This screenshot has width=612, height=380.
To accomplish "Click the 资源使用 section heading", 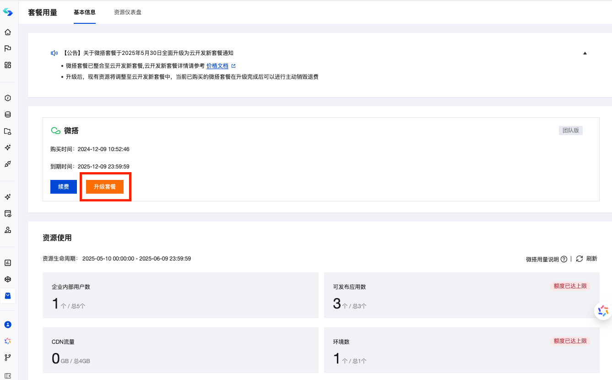I will point(57,238).
